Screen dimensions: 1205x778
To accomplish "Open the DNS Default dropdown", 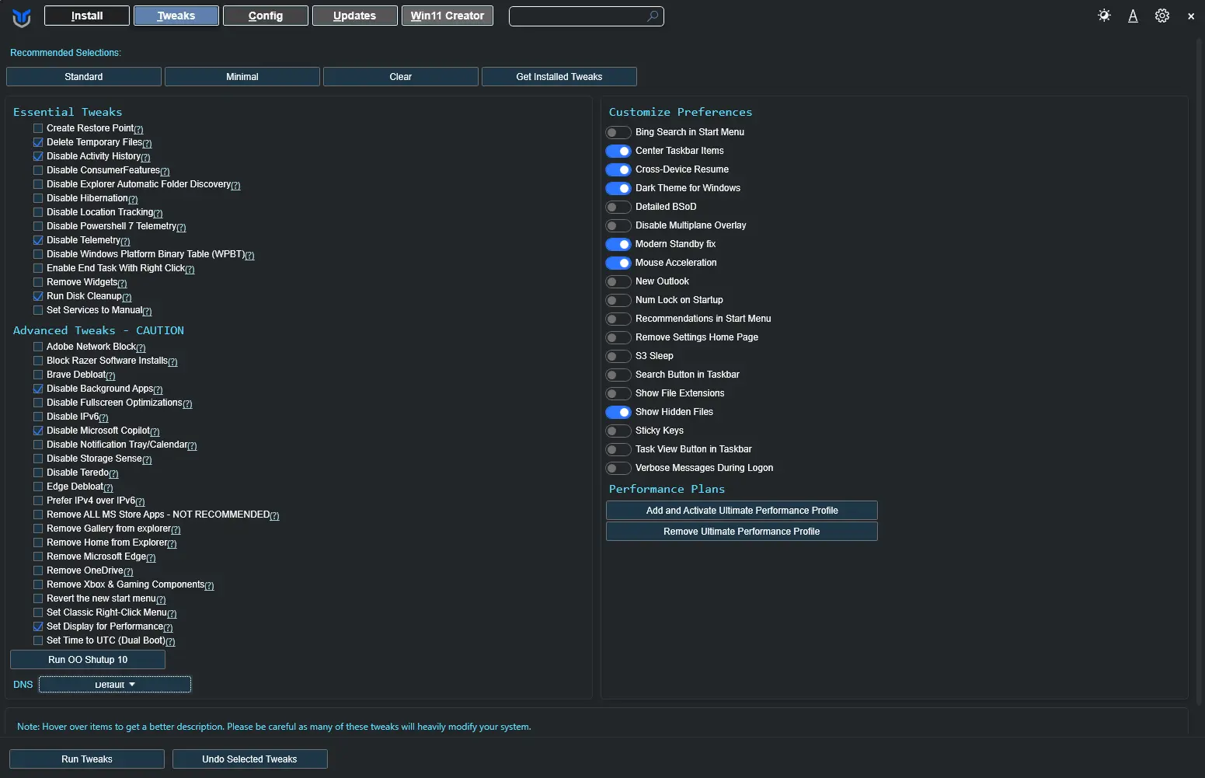I will [x=115, y=684].
